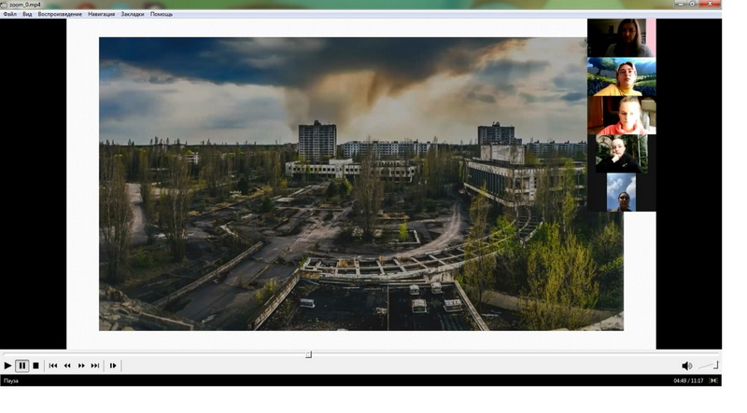
Task: Start playback with the Play button
Action: (x=7, y=365)
